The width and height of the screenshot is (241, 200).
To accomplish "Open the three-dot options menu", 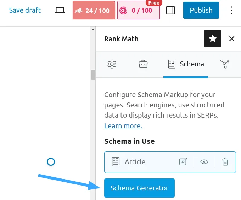I will coord(232,11).
